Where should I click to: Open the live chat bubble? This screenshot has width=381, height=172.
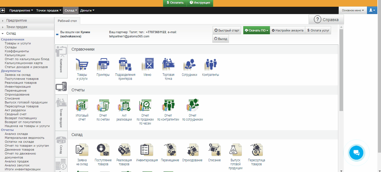(x=356, y=153)
